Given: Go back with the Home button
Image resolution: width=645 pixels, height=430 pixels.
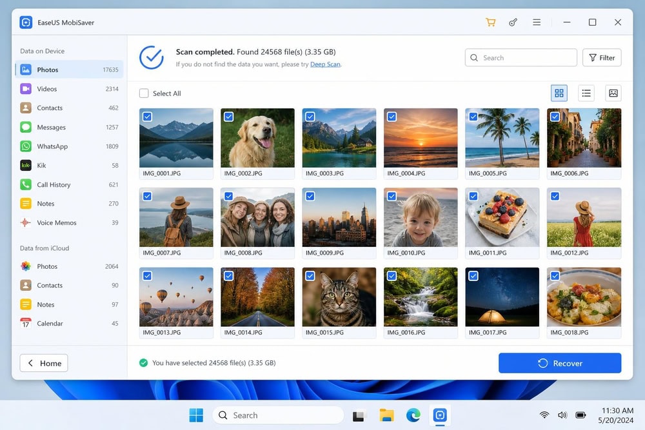Looking at the screenshot, I should [x=44, y=363].
